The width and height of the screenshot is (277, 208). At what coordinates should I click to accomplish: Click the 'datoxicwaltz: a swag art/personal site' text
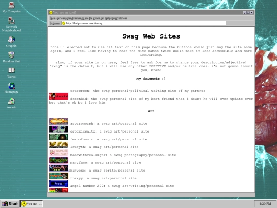tap(110, 131)
